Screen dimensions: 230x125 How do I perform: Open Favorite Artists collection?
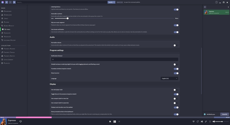coord(9,56)
